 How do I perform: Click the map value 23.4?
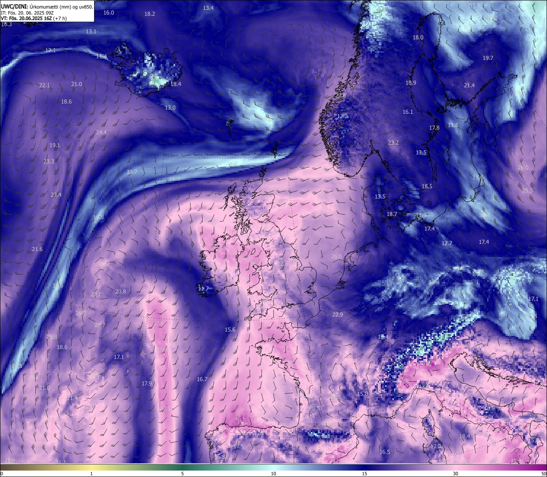pyautogui.click(x=56, y=195)
